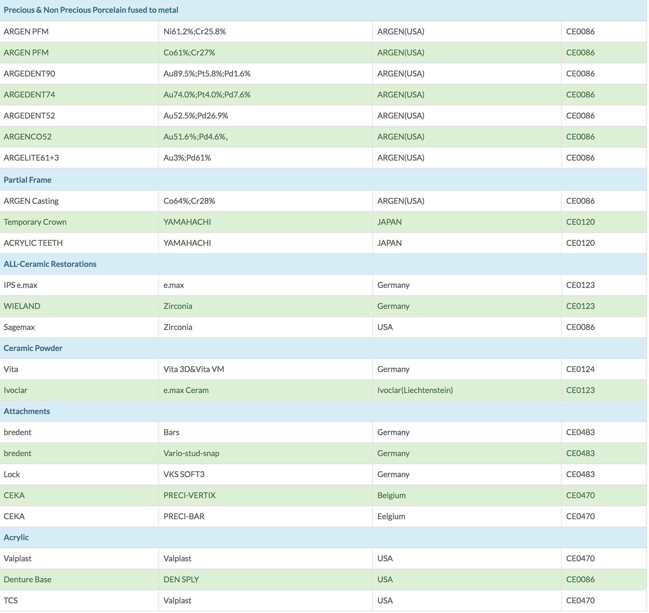
Task: Click the 'ARGEDENT90' product name
Action: click(x=29, y=74)
